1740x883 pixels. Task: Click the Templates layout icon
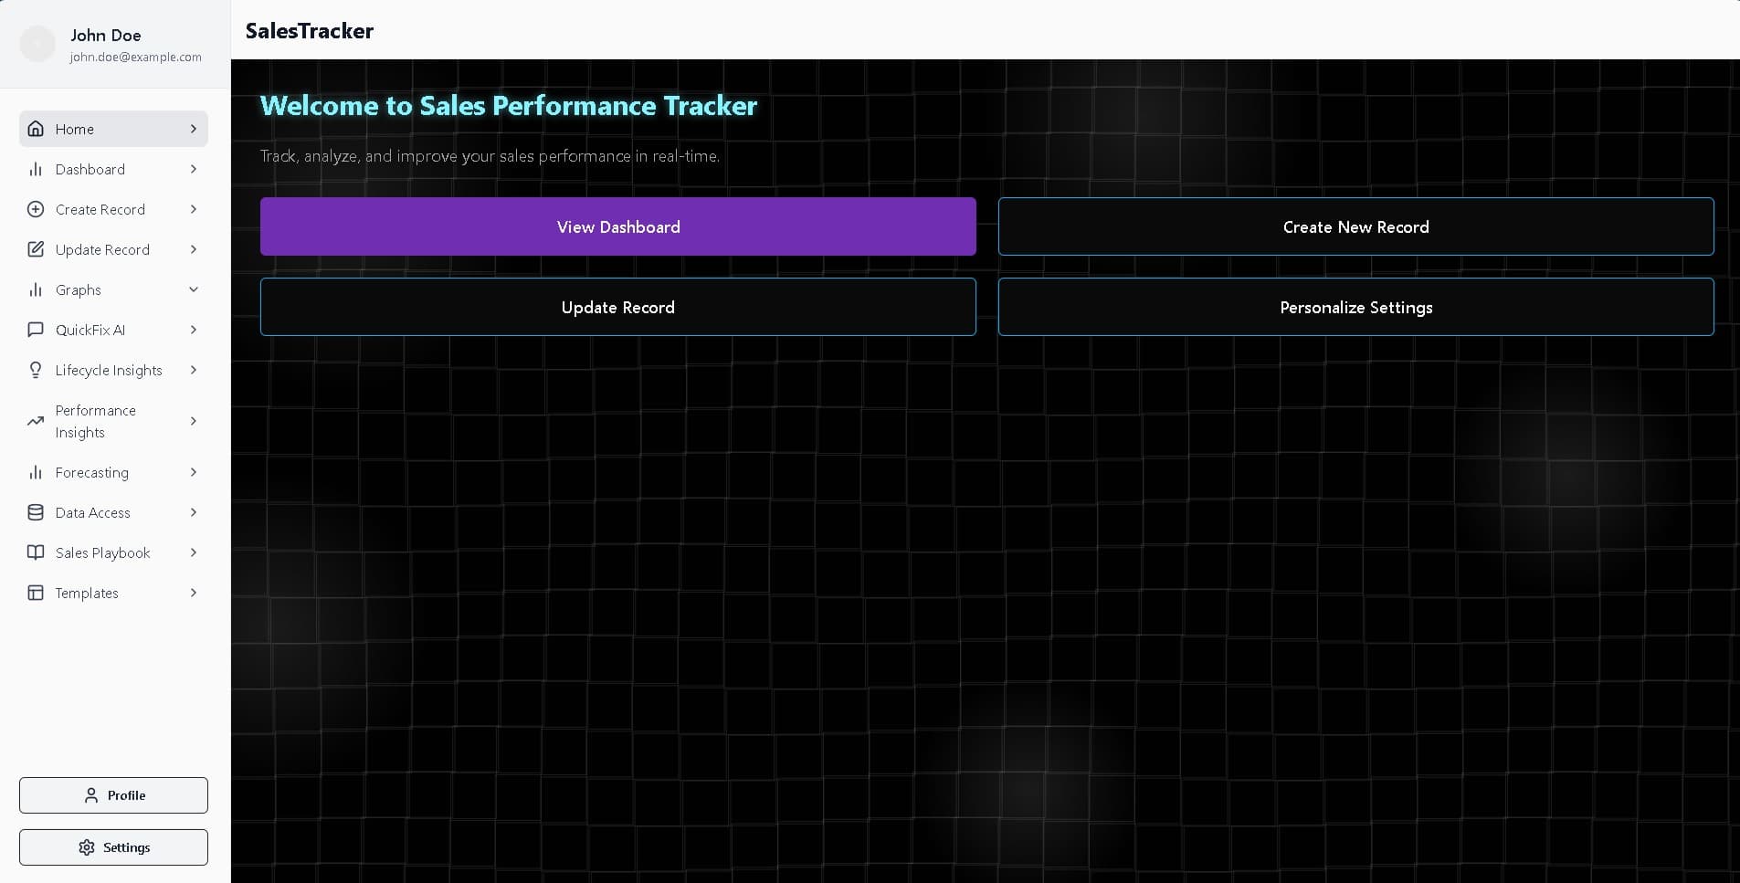pyautogui.click(x=36, y=593)
